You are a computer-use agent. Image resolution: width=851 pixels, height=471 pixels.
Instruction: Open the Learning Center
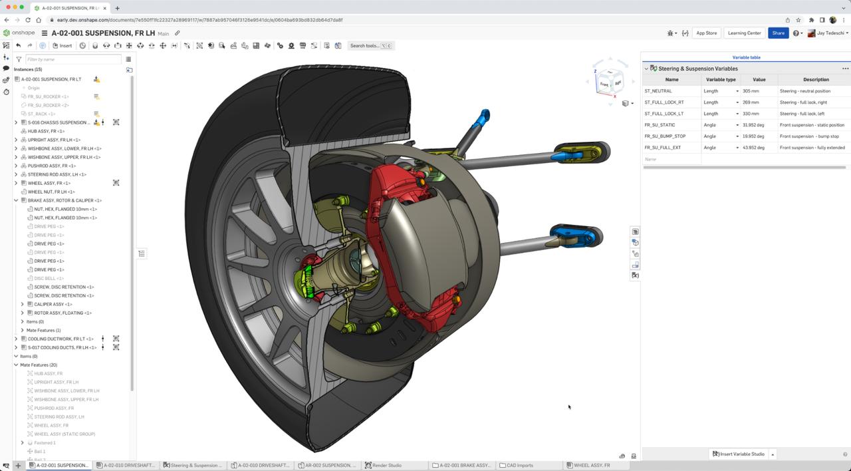pyautogui.click(x=744, y=33)
